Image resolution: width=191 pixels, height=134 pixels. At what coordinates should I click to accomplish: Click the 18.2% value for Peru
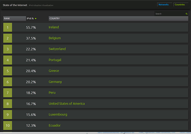pyautogui.click(x=31, y=93)
